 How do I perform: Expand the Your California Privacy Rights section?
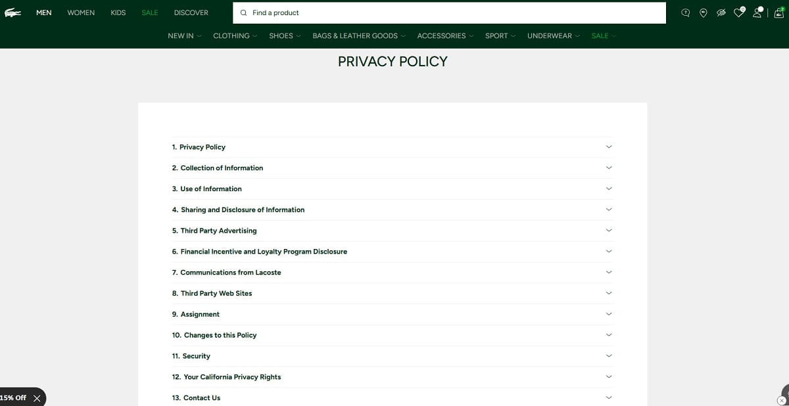coord(392,377)
